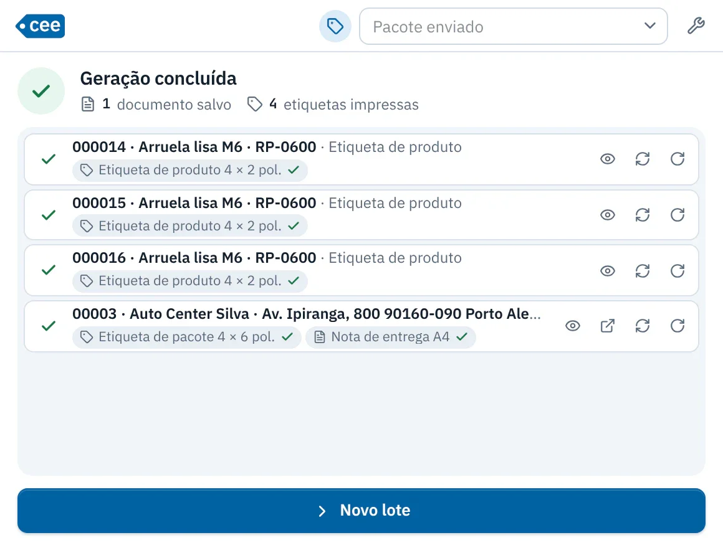Reprint Auto Center Silva row using circular arrow
The height and width of the screenshot is (548, 723).
point(678,326)
